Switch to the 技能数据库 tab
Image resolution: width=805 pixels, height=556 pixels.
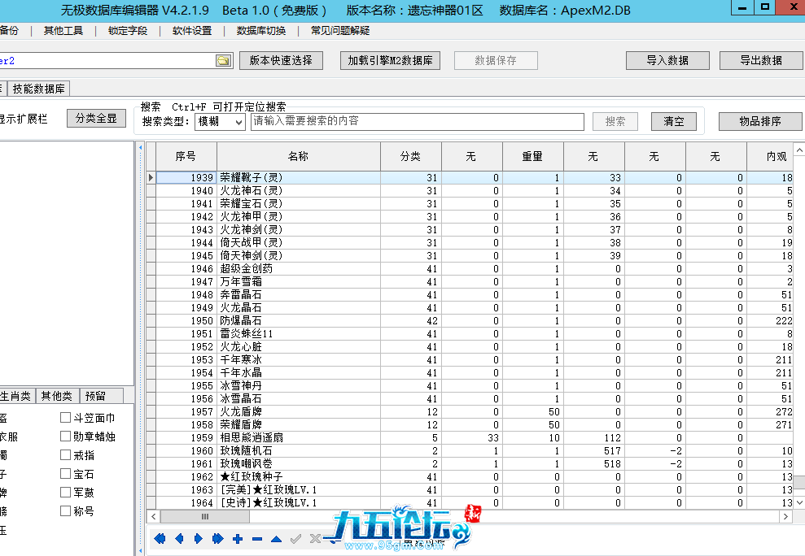point(40,89)
